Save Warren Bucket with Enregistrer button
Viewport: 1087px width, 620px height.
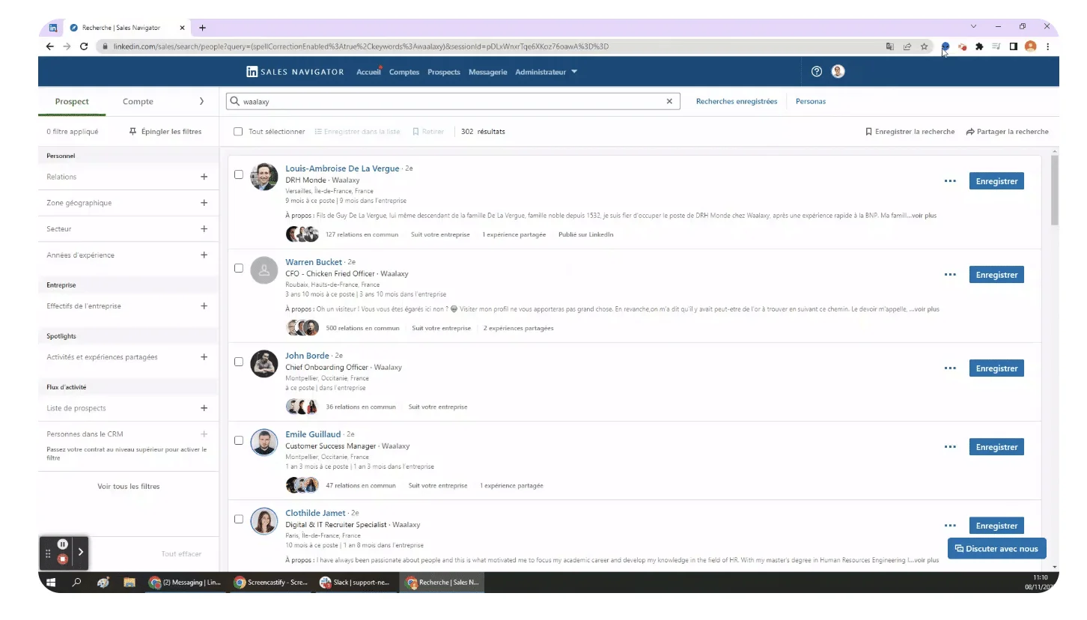point(996,275)
